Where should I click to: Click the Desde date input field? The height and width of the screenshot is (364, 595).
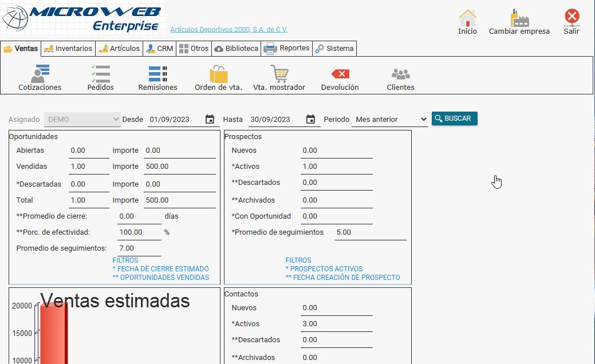click(x=174, y=119)
